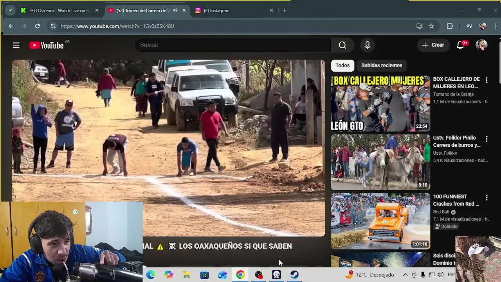501x282 pixels.
Task: Open the media control icon in Chrome toolbar
Action: click(469, 26)
